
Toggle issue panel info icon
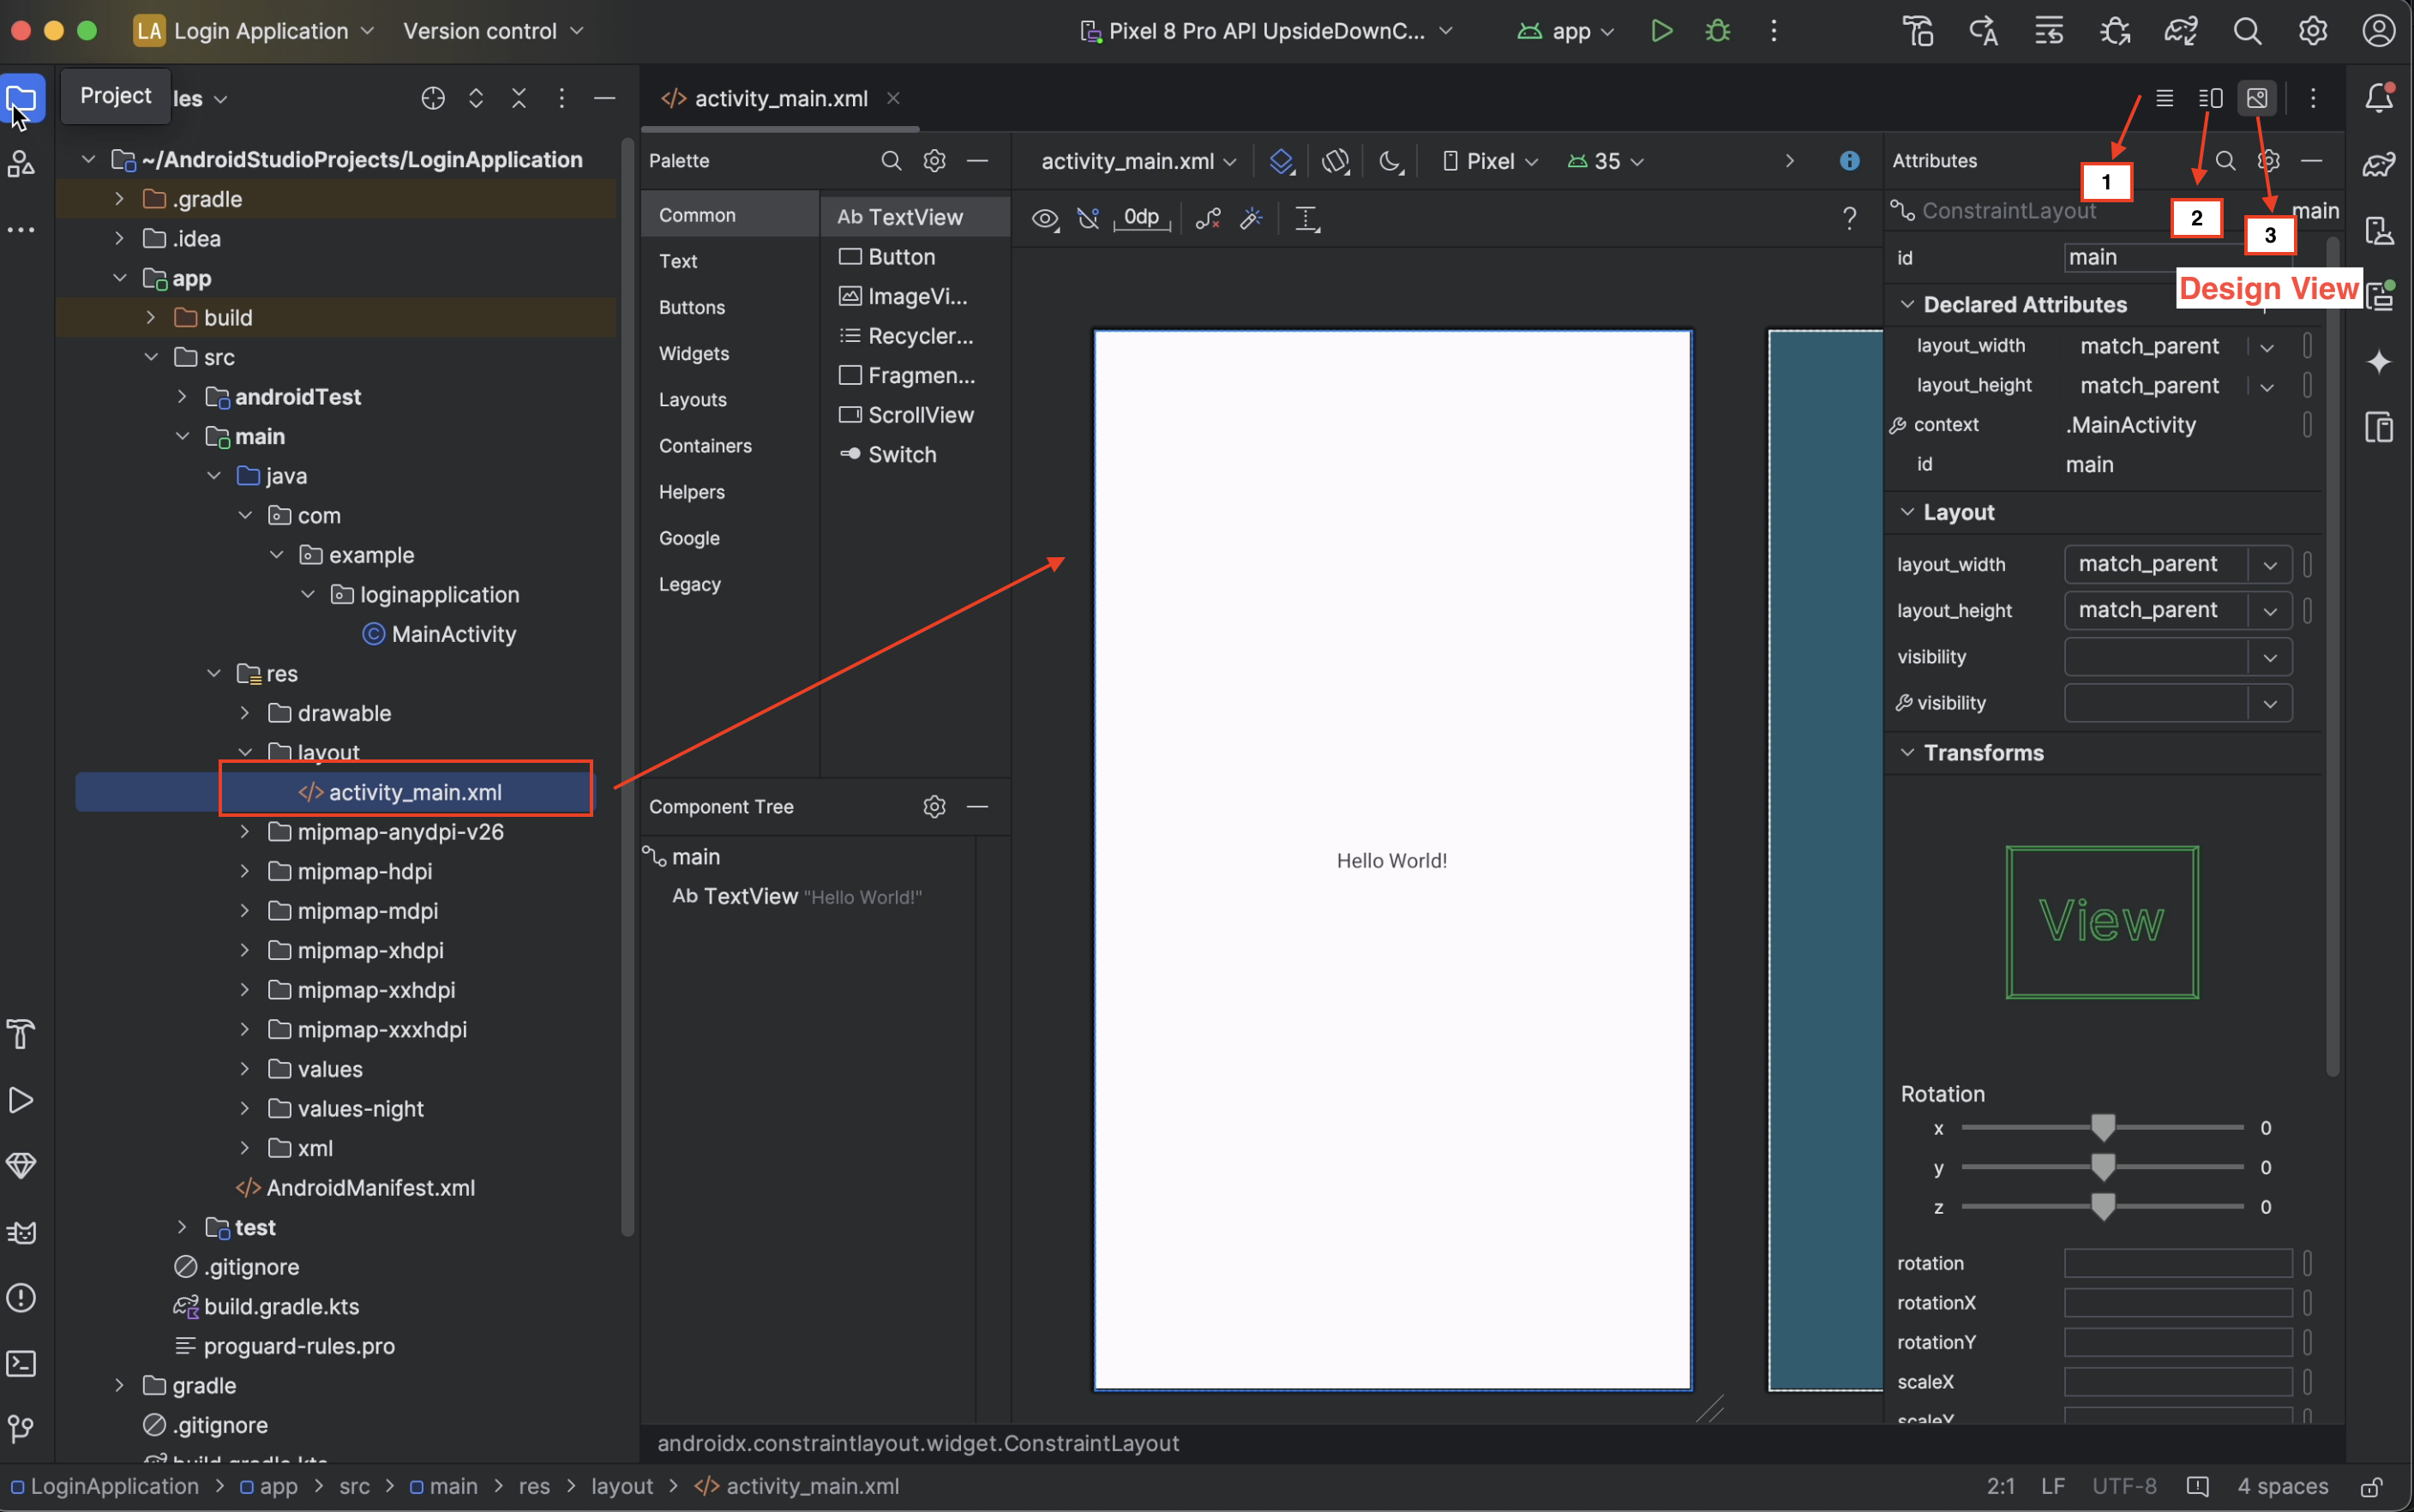(1849, 161)
